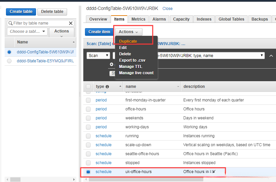
Task: Open the left panel Actions dropdown
Action: (x=61, y=32)
